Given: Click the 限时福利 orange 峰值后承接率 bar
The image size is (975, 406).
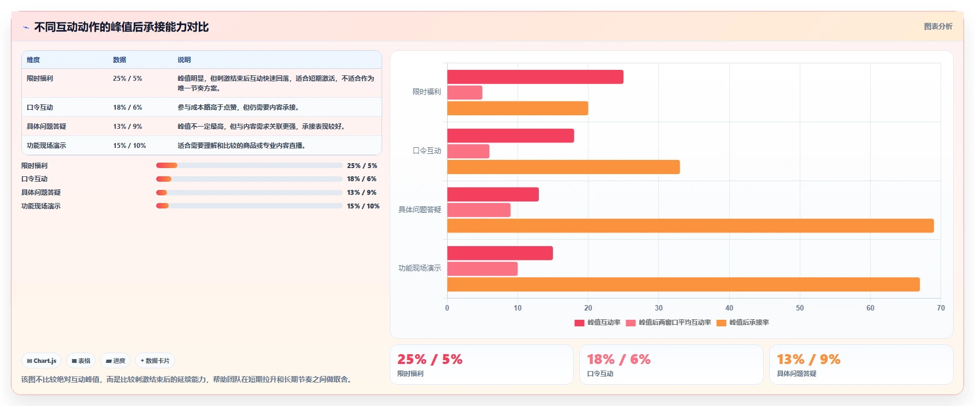Looking at the screenshot, I should tap(518, 108).
